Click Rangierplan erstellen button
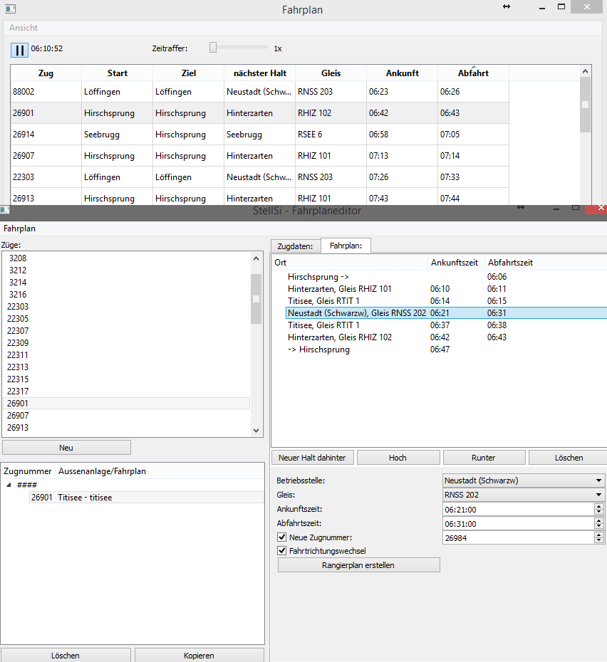This screenshot has width=607, height=662. click(358, 565)
